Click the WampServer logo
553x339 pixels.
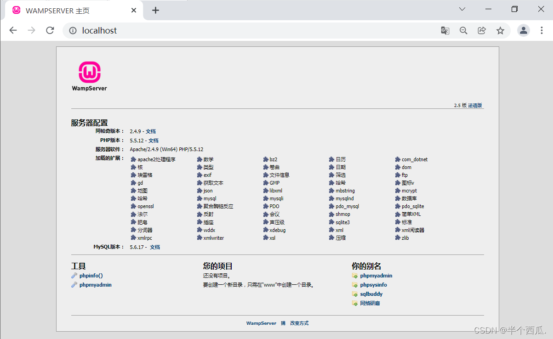tap(90, 76)
